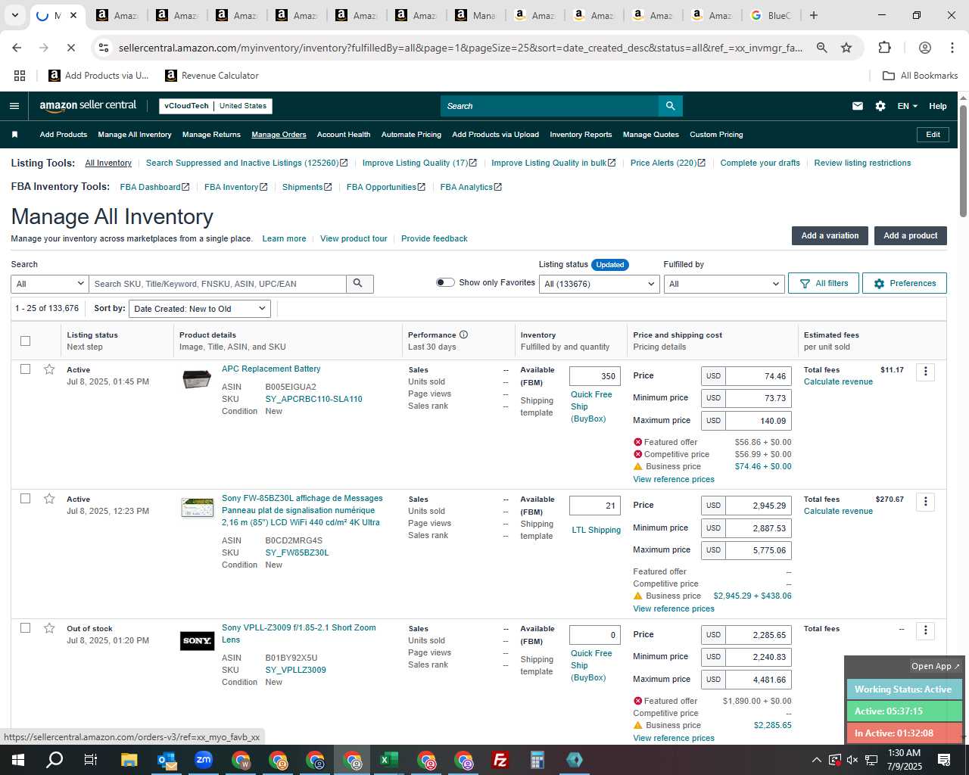The height and width of the screenshot is (775, 969).
Task: Open the Preferences button
Action: [x=905, y=283]
